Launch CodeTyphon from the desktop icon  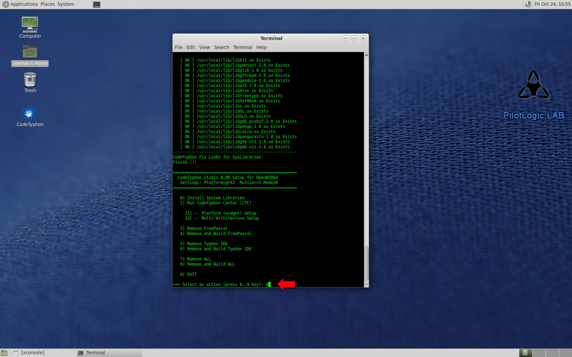tap(30, 113)
